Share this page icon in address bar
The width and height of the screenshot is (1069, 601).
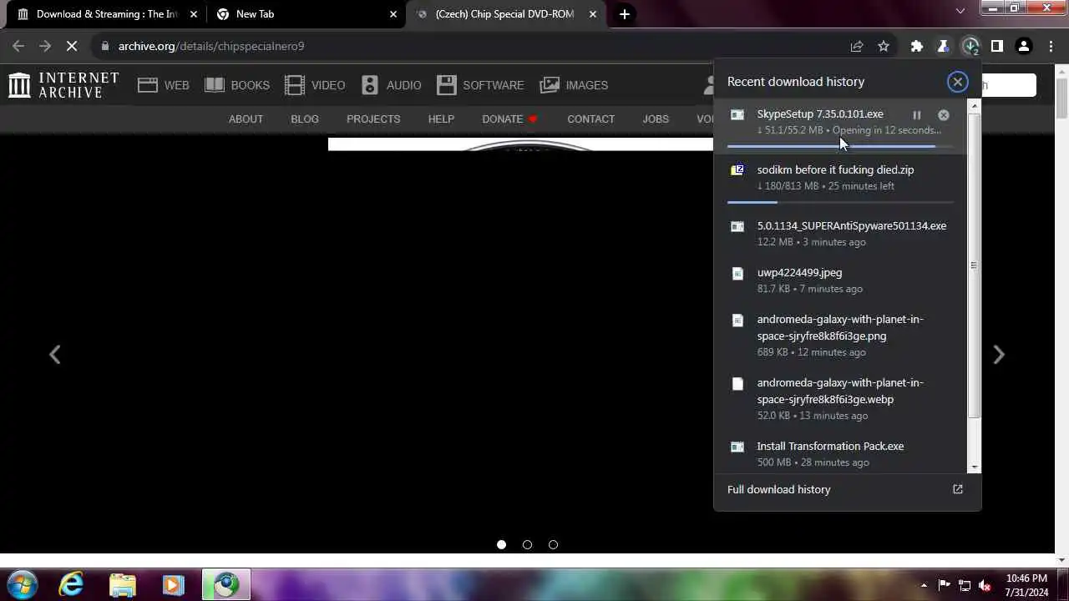coord(857,47)
